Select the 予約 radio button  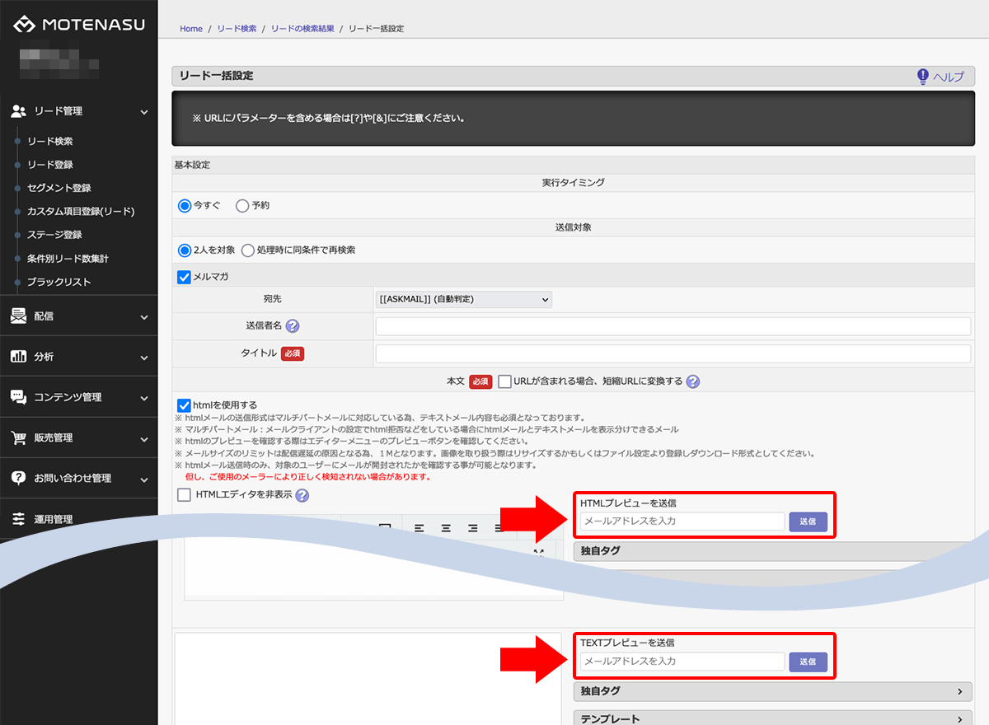point(242,206)
